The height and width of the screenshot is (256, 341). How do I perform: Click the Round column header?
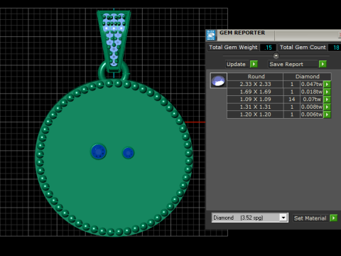point(255,77)
